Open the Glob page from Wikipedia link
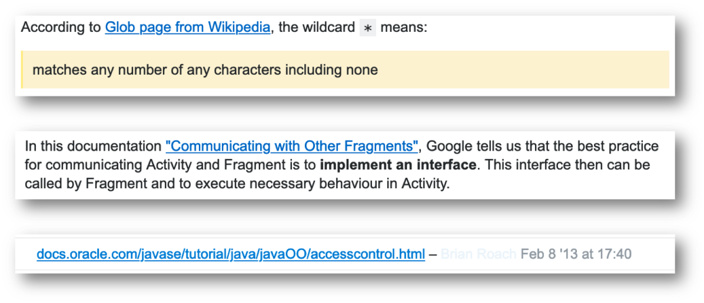Image resolution: width=704 pixels, height=303 pixels. click(187, 28)
